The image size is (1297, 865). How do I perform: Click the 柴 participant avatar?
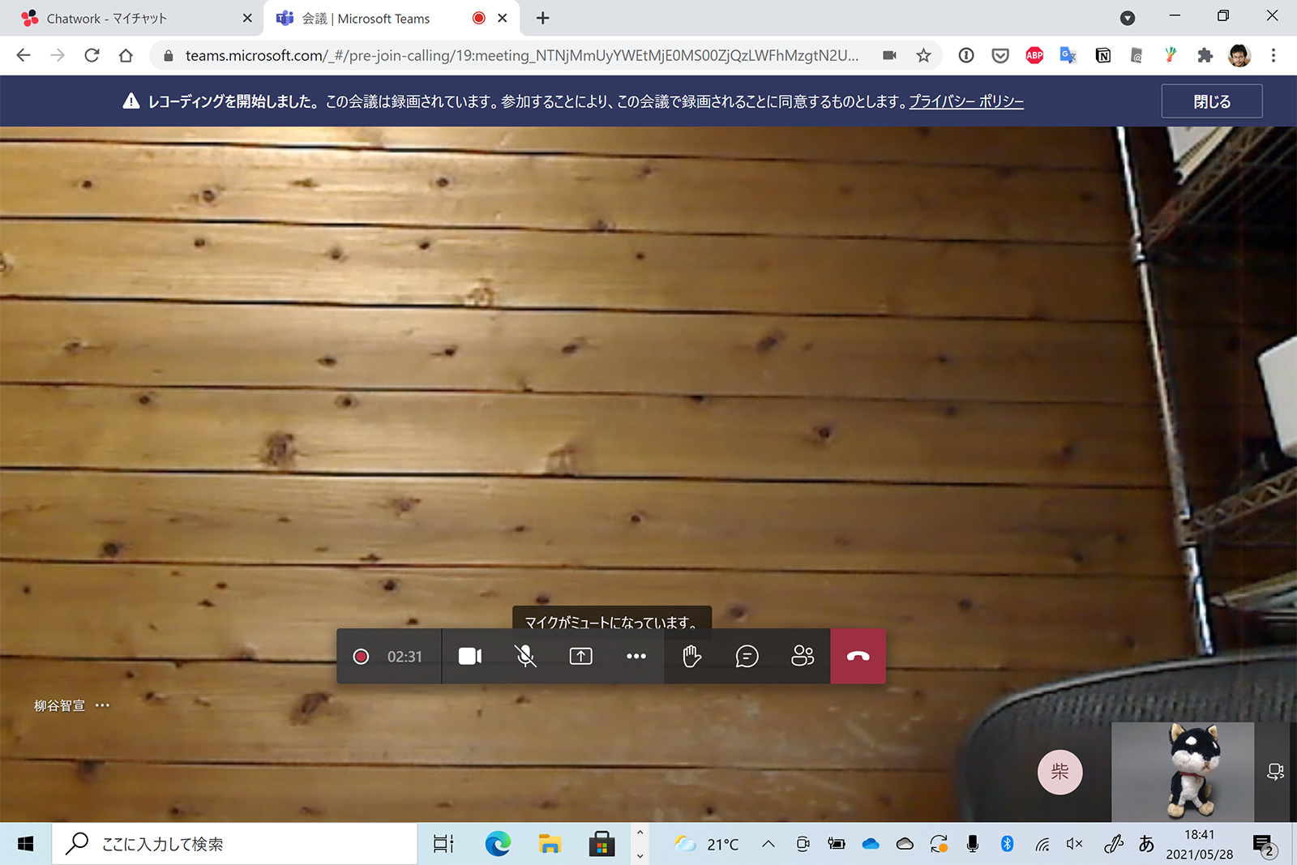1059,772
